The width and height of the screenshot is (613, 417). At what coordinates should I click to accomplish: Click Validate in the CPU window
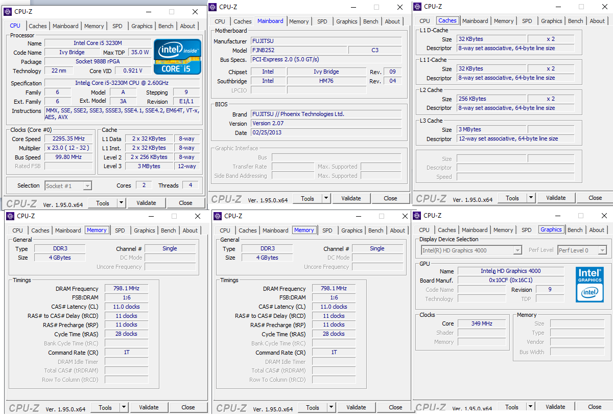pyautogui.click(x=146, y=203)
